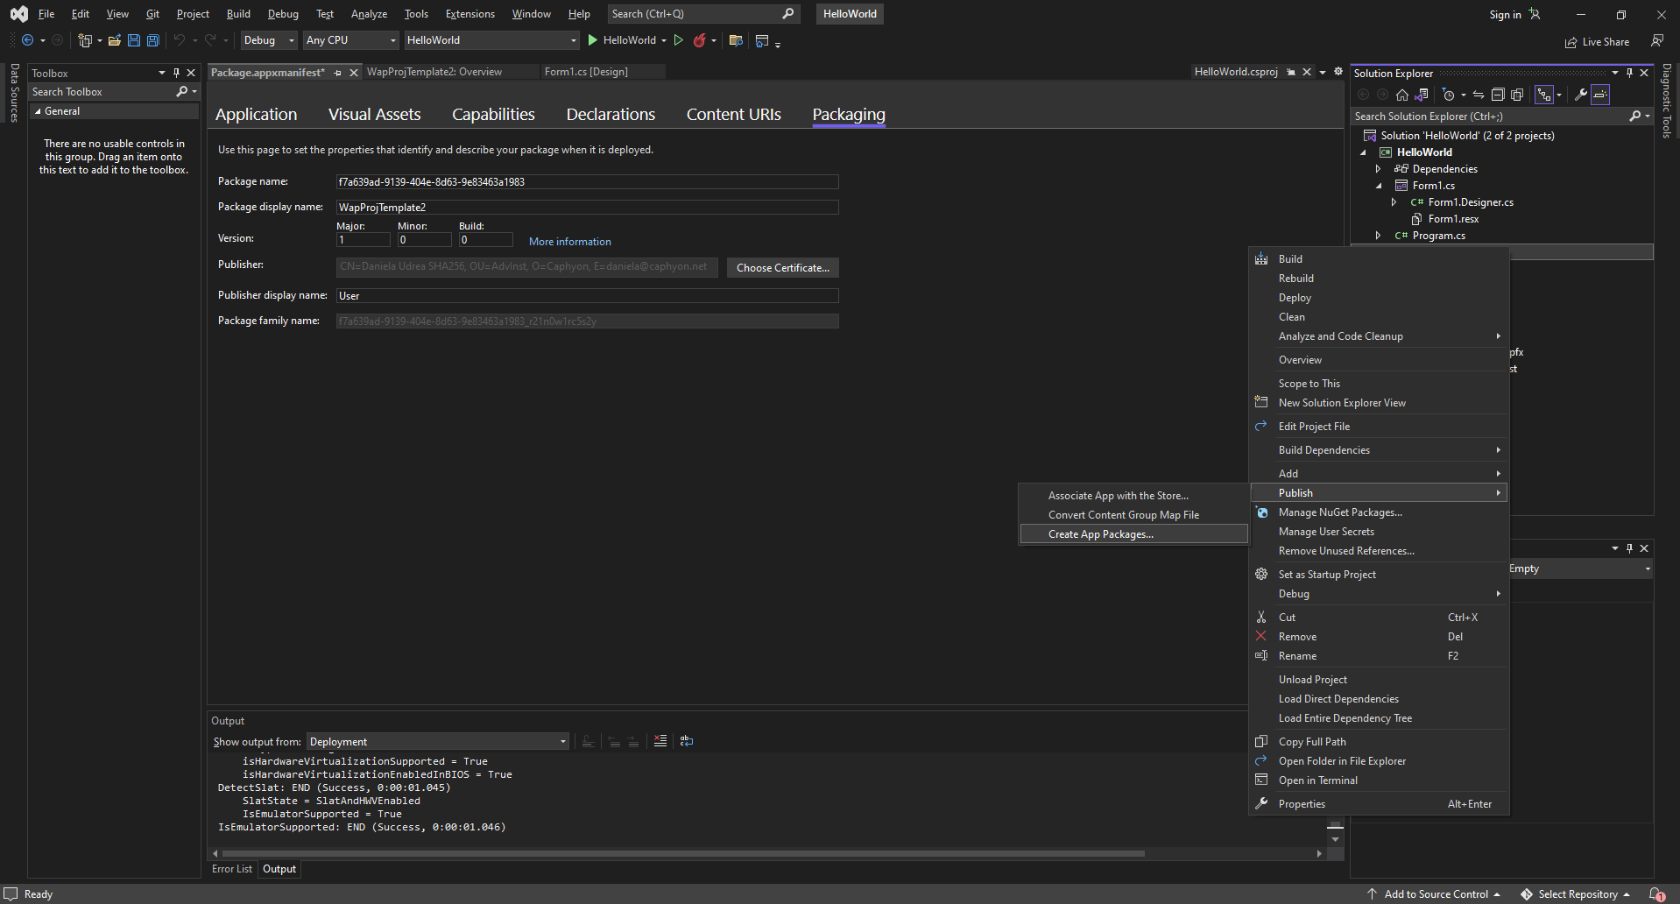The image size is (1680, 904).
Task: Expand the Dependencies node
Action: coord(1379,169)
